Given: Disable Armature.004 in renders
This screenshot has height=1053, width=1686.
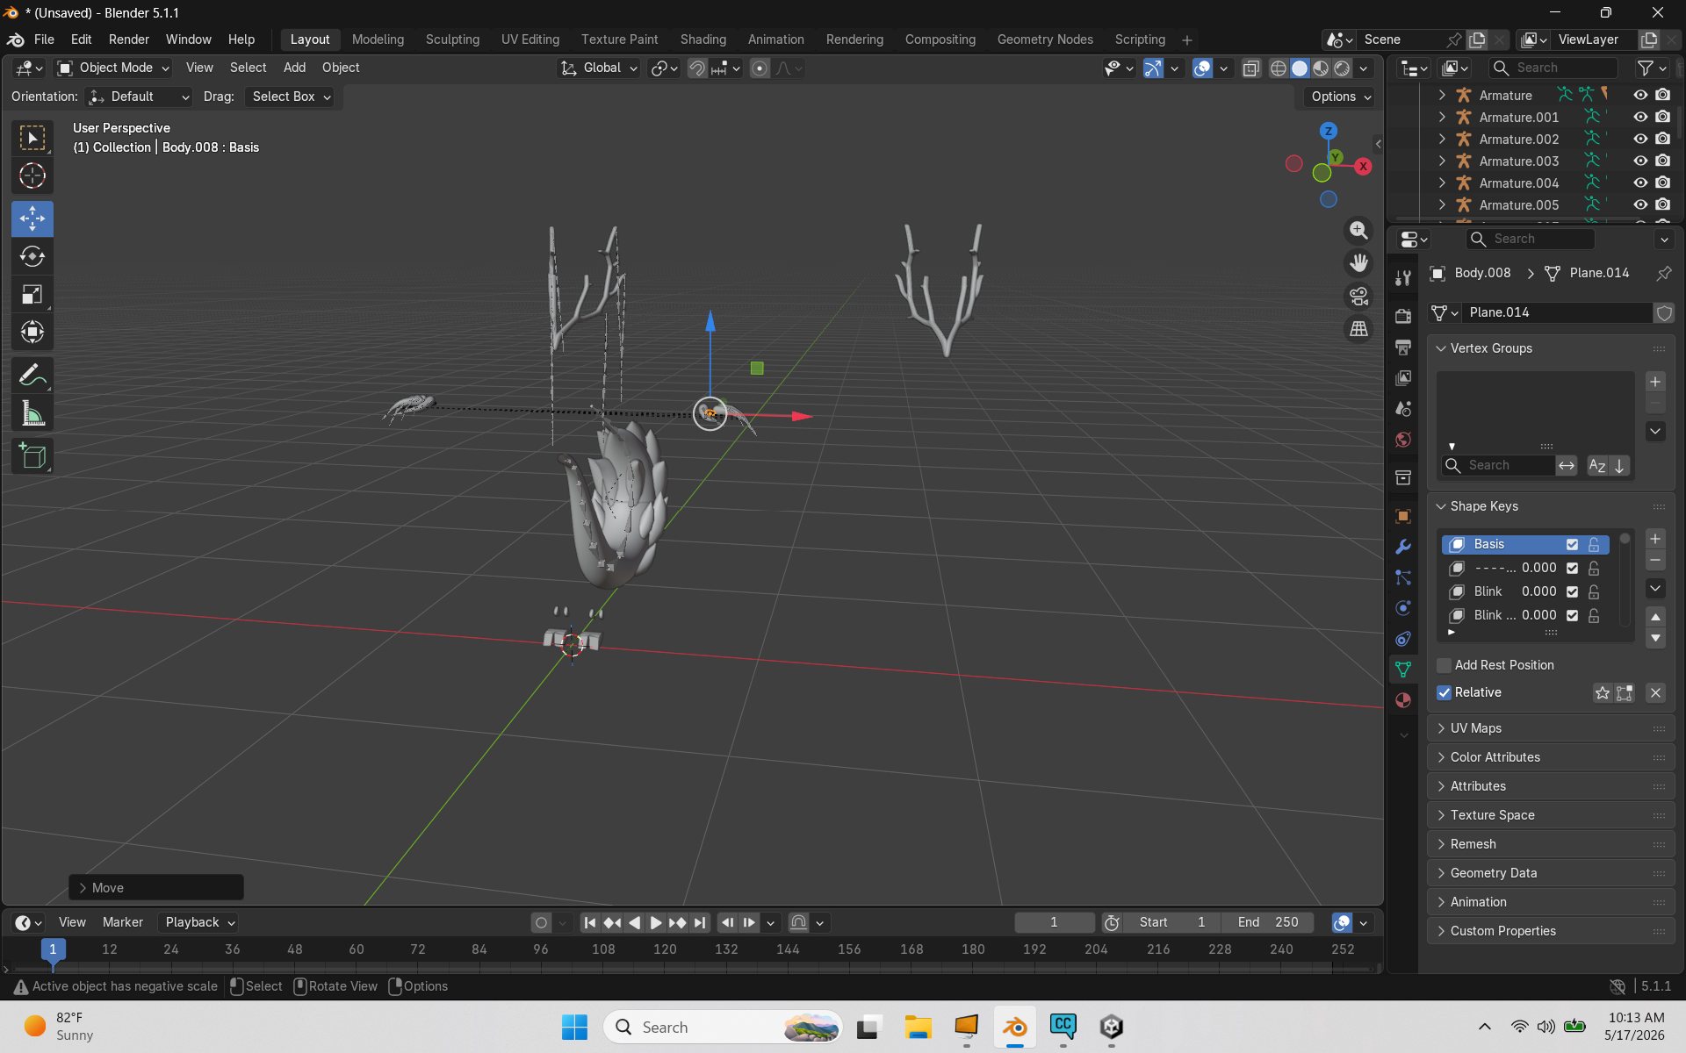Looking at the screenshot, I should pos(1663,183).
